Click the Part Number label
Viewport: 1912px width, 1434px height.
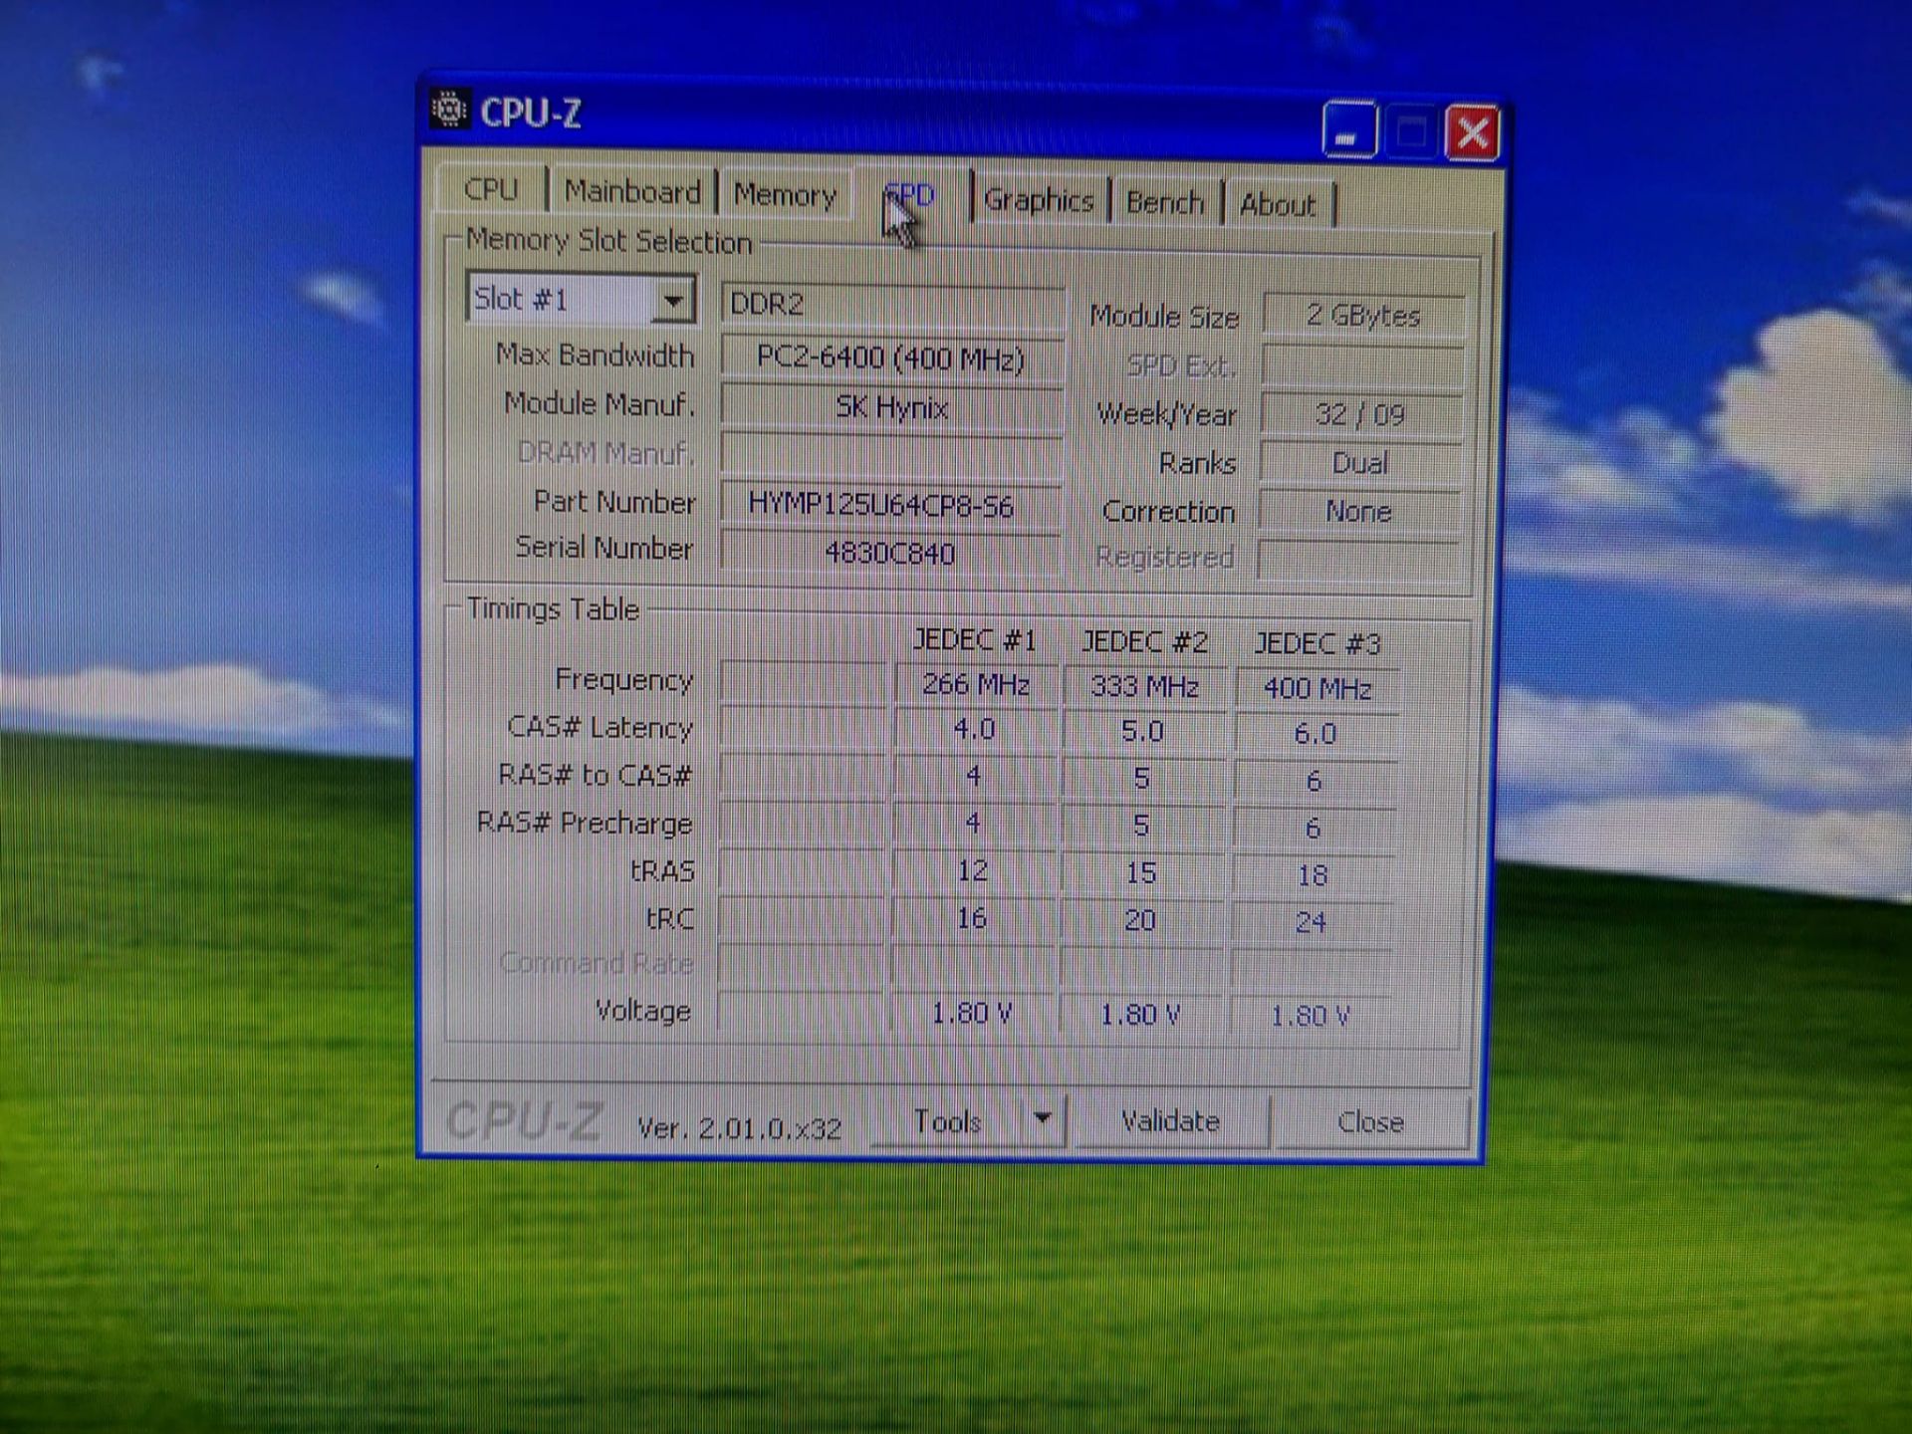(614, 501)
